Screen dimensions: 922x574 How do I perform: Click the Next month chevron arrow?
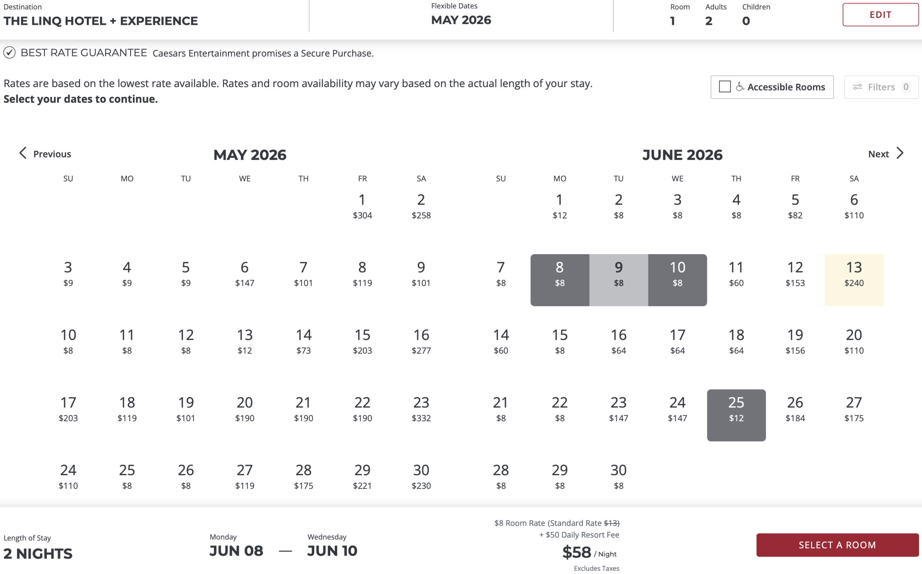pyautogui.click(x=900, y=153)
